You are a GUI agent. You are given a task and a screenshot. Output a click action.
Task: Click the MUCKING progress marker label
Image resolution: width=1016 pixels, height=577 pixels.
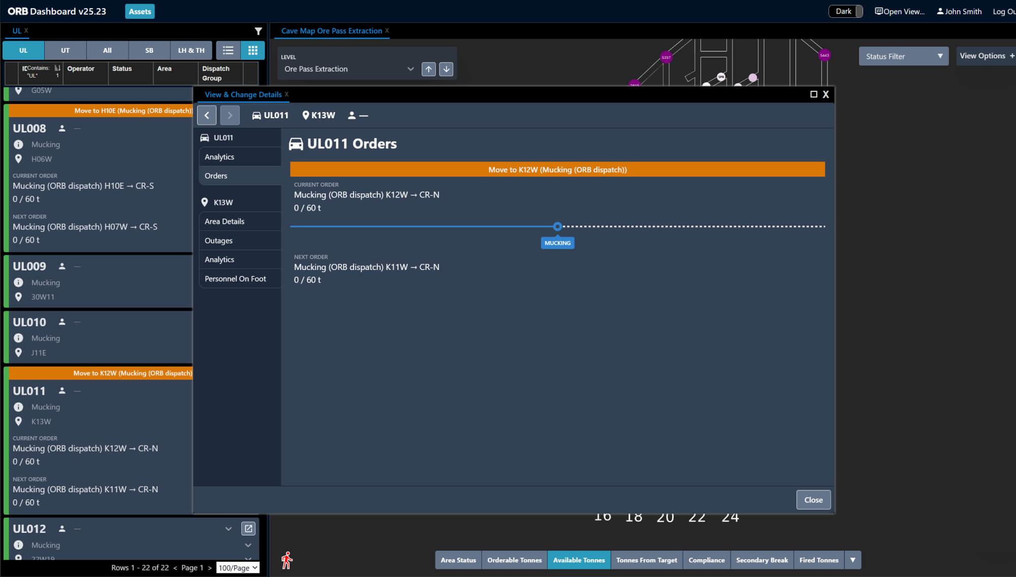click(x=557, y=243)
